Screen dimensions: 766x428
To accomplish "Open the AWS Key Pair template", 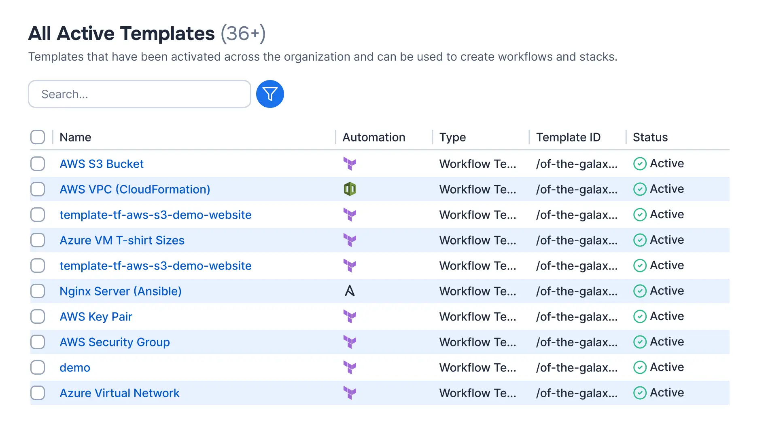I will click(x=96, y=316).
